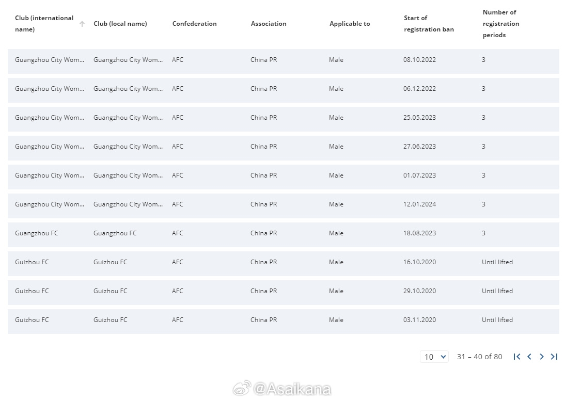Click China PR in the 03.11.2020 row
Viewport: 565px width, 401px height.
(264, 320)
